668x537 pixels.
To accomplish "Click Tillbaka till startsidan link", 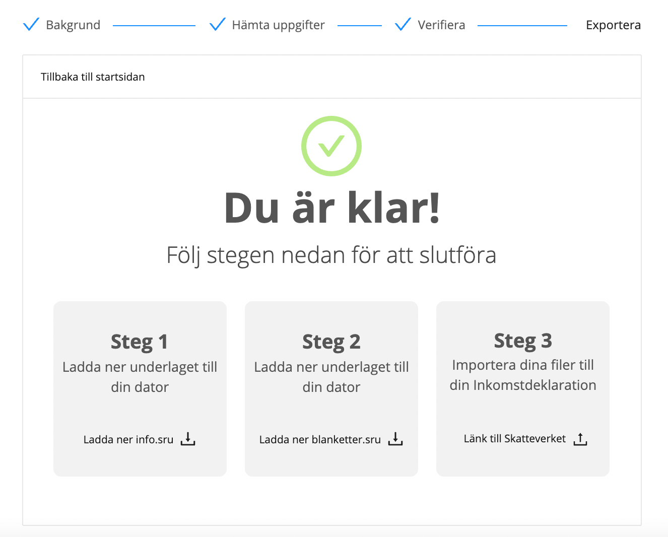I will [93, 77].
